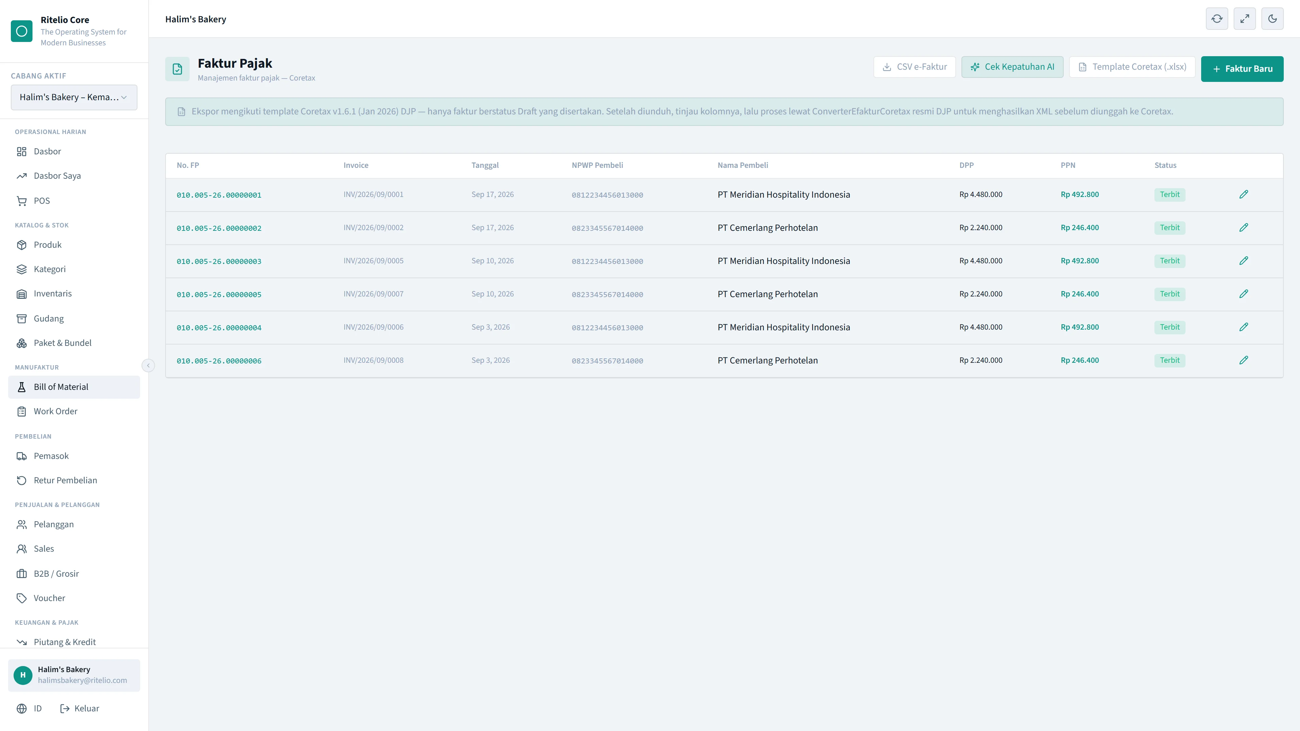Edit invoice 010.005-26.00000004 pencil icon
Screen dimensions: 1300x731
coord(1243,327)
